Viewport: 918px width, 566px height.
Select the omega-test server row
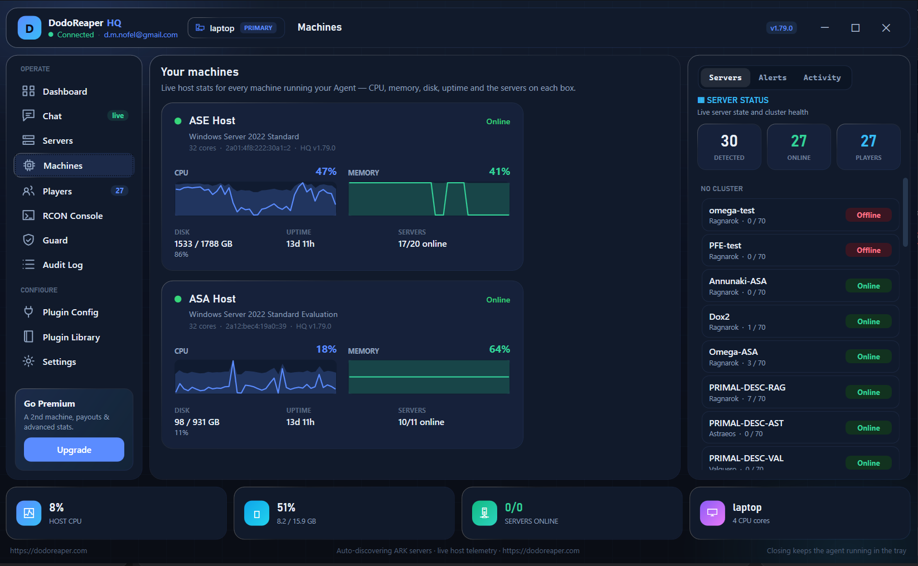pos(800,215)
